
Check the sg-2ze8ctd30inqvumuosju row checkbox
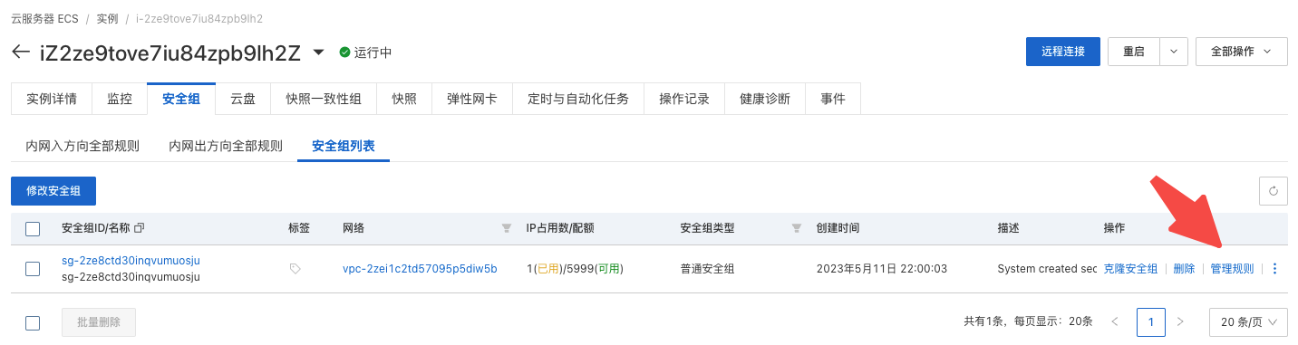pyautogui.click(x=33, y=269)
